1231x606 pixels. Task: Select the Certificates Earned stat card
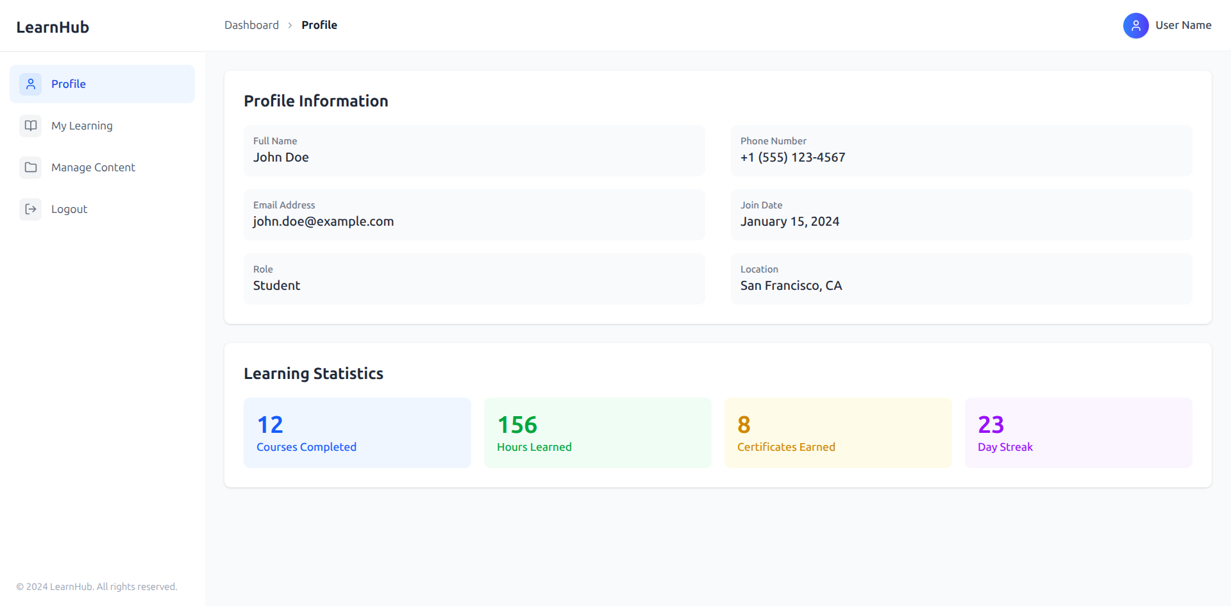click(x=838, y=433)
